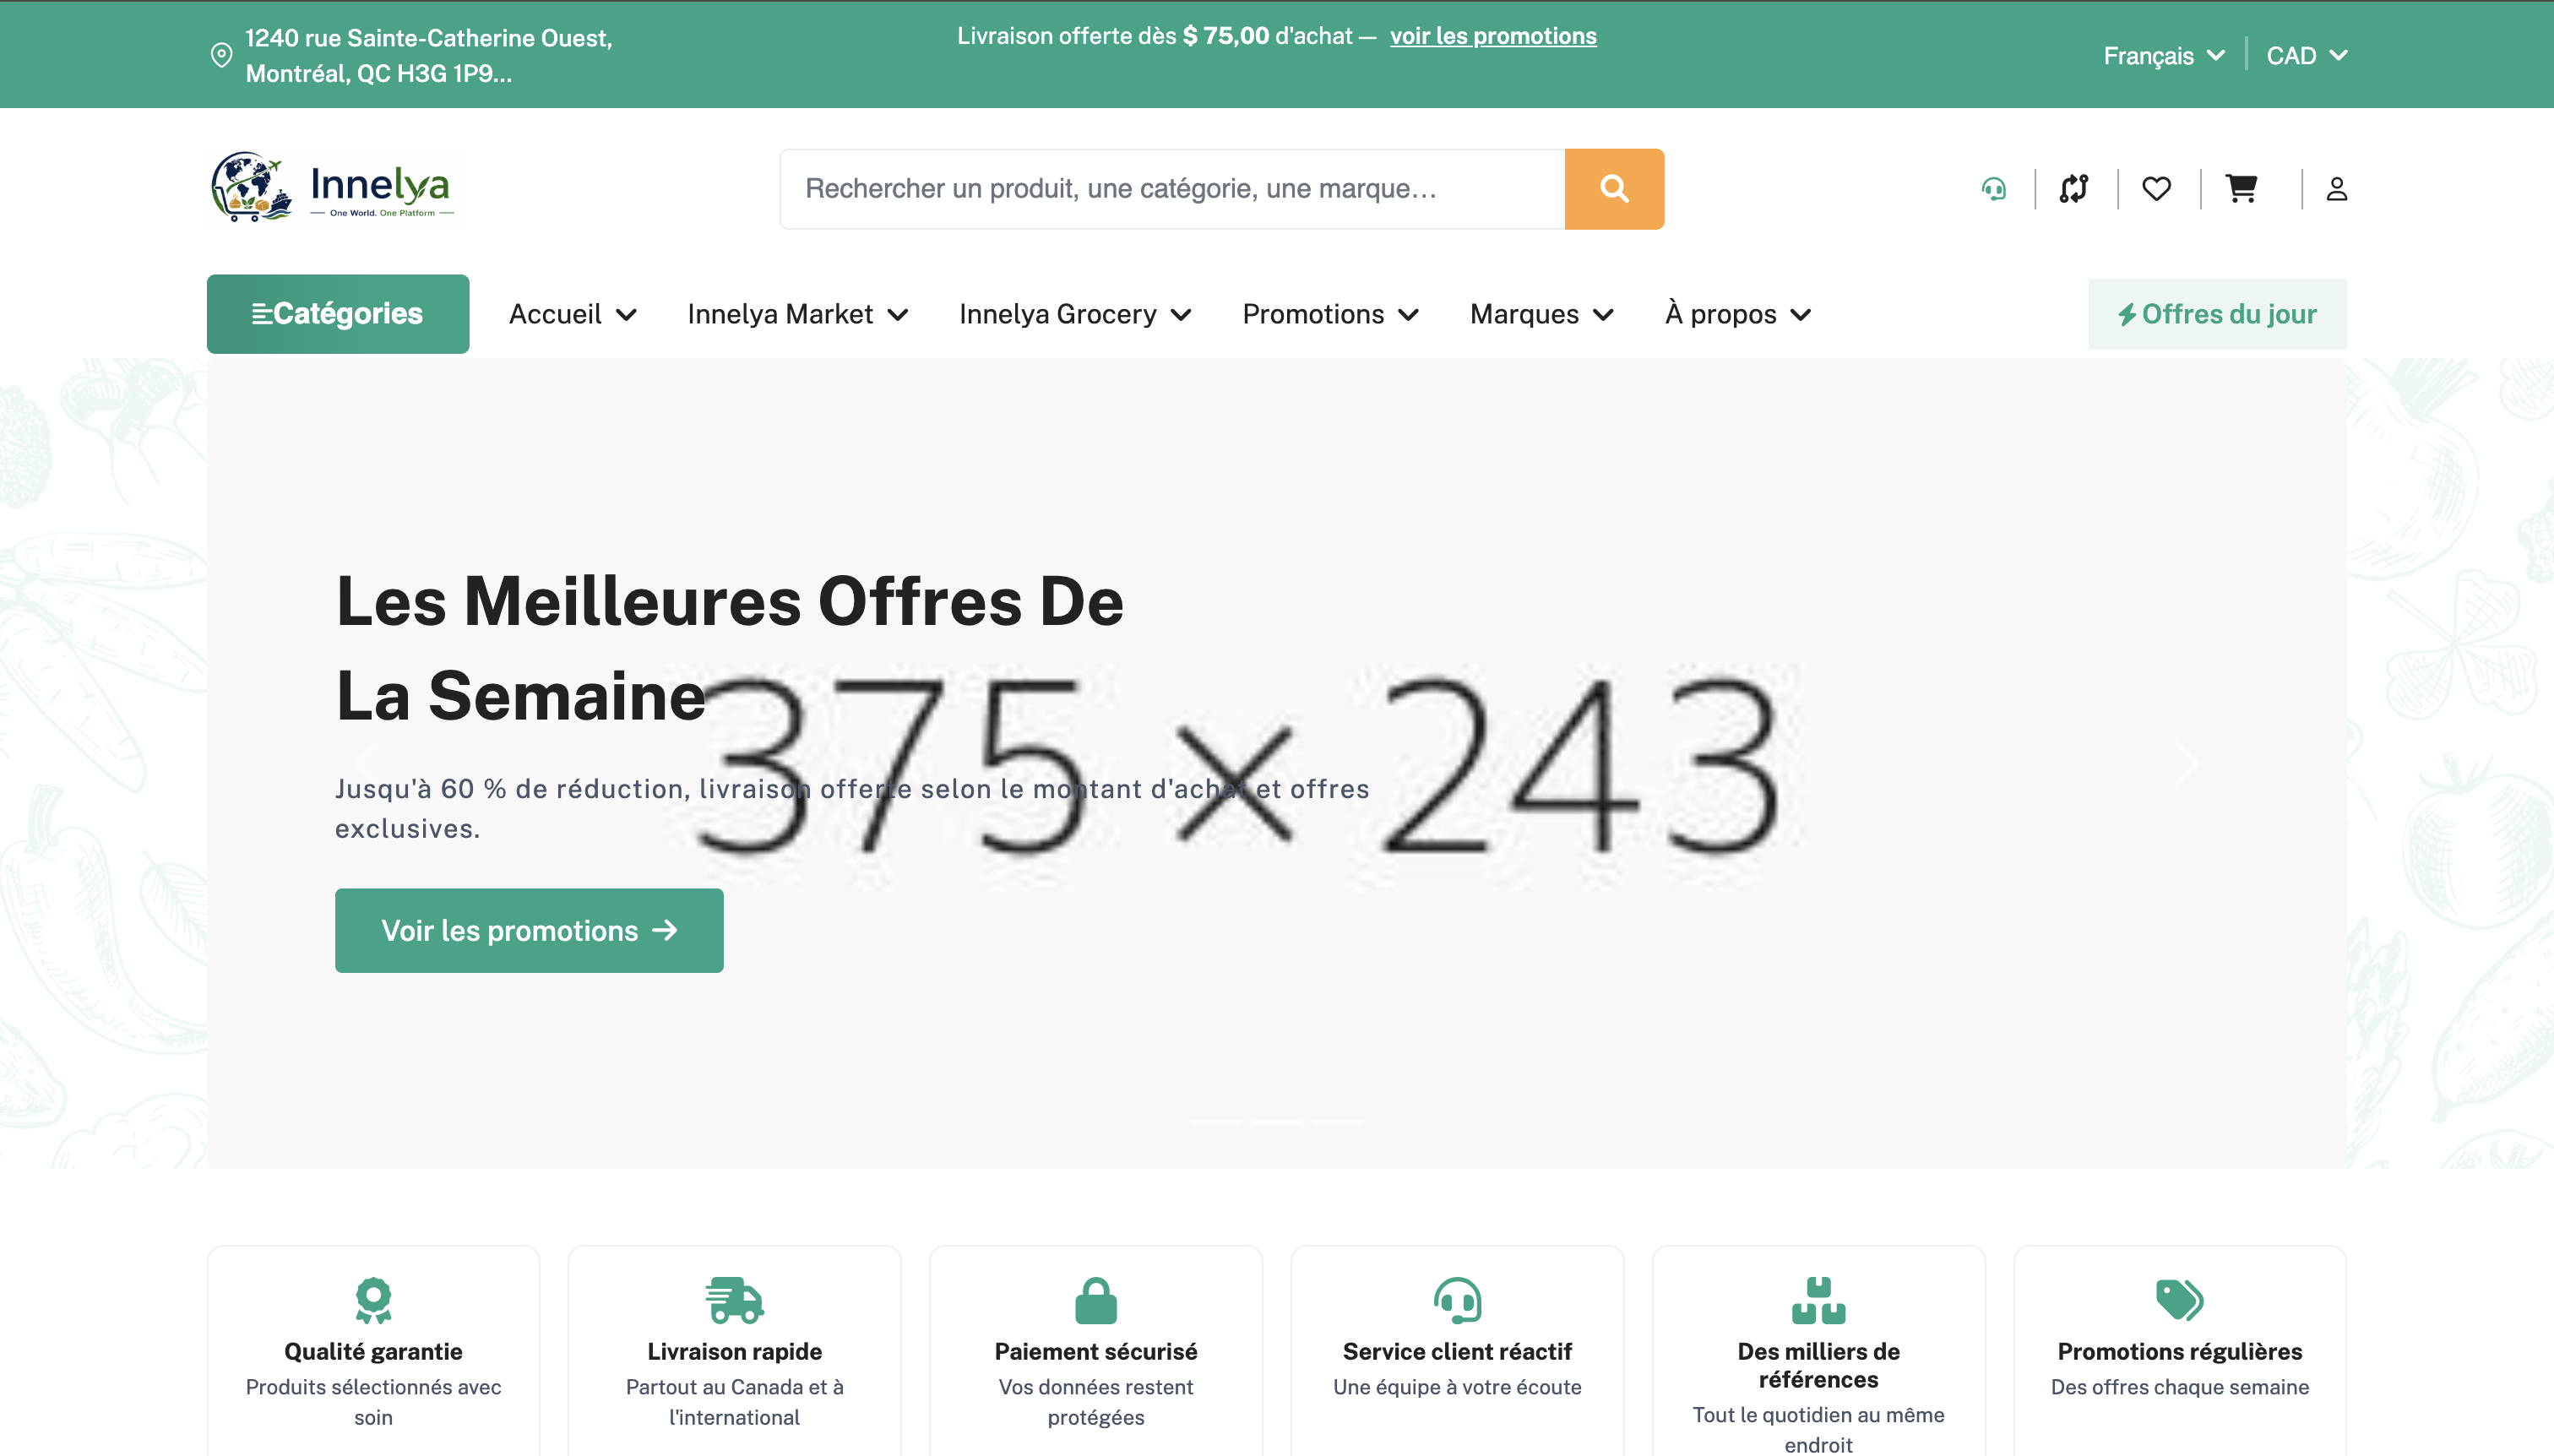Viewport: 2554px width, 1456px height.
Task: Expand the Innelya Market menu
Action: pyautogui.click(x=797, y=314)
